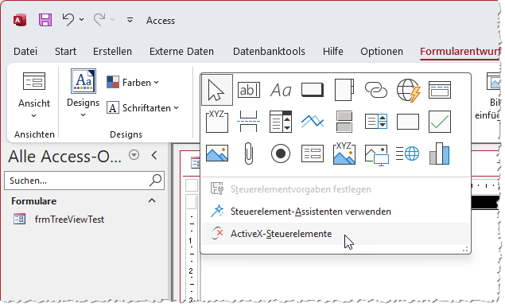Insert an option group control (XYZ)
The height and width of the screenshot is (307, 505).
217,122
